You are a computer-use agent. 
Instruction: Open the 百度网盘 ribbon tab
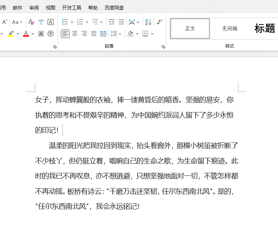click(114, 8)
